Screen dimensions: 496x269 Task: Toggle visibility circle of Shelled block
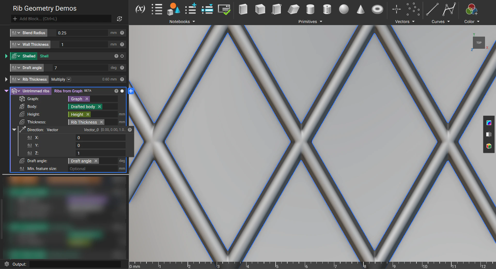click(122, 56)
